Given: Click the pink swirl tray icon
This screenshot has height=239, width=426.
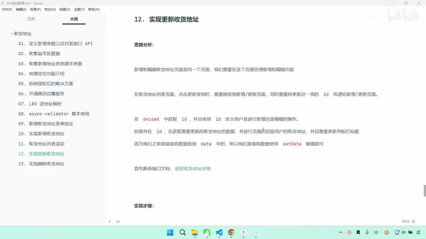Looking at the screenshot, I should click(x=349, y=232).
